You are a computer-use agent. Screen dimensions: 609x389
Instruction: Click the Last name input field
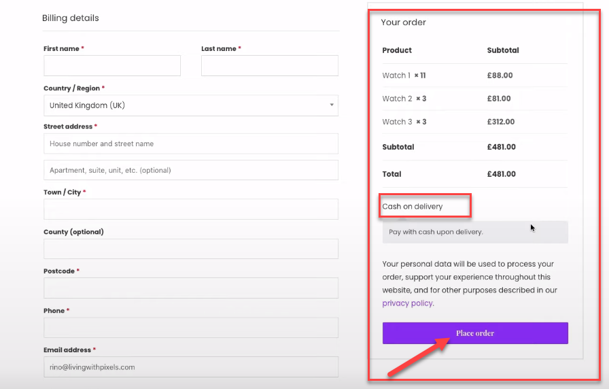click(270, 65)
